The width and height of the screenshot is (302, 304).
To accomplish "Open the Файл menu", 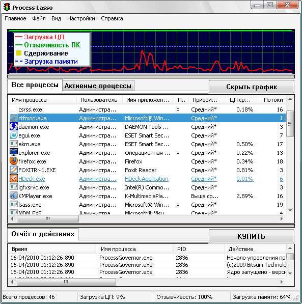I will pyautogui.click(x=39, y=19).
